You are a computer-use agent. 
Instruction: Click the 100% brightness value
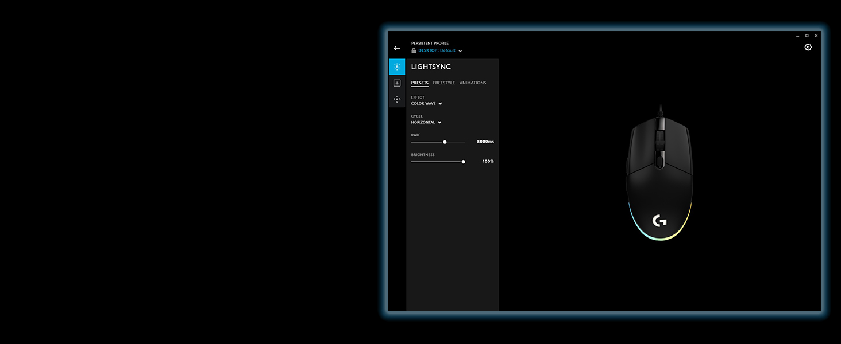click(x=488, y=162)
